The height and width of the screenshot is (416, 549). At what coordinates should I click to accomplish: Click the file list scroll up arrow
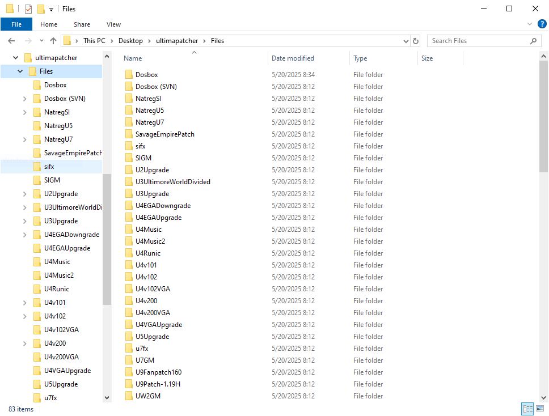(543, 56)
